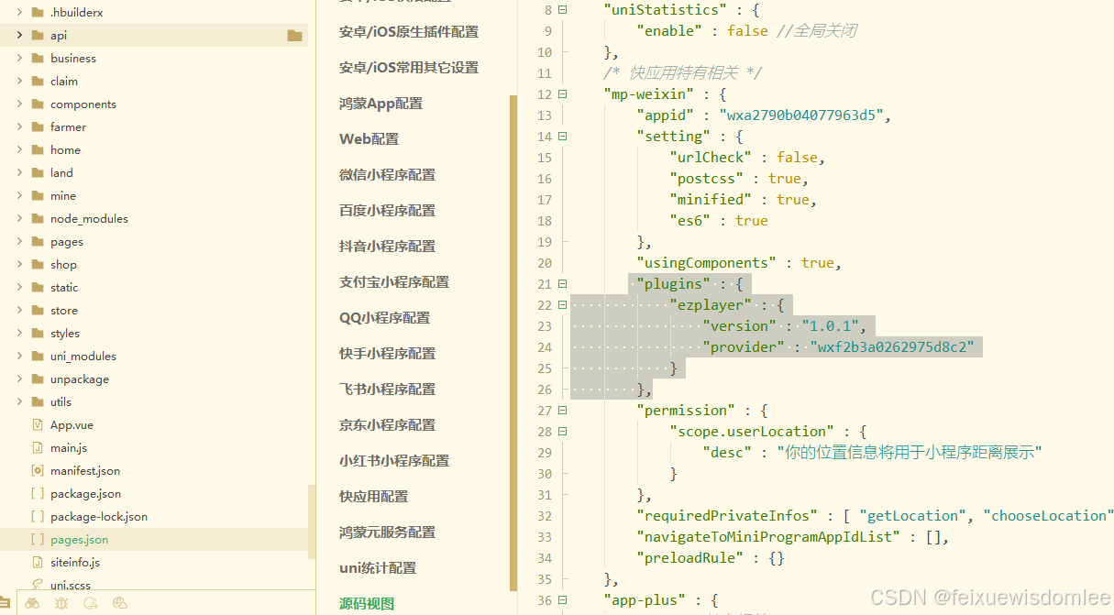Click the cloud globe icon in bottom bar

click(120, 604)
